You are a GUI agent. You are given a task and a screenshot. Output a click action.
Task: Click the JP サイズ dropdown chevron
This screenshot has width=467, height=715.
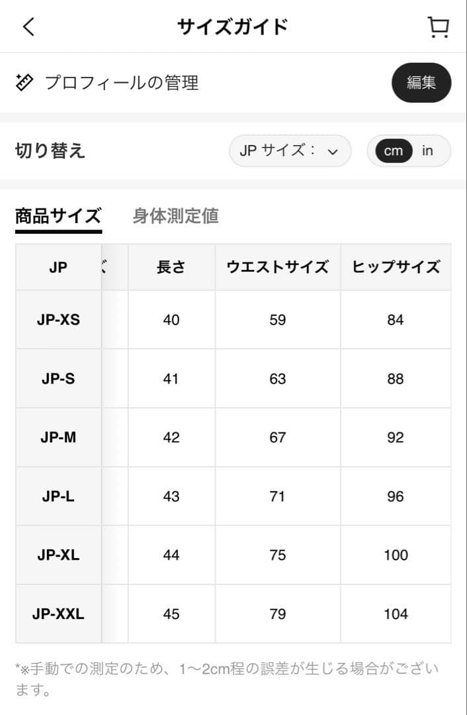coord(333,152)
